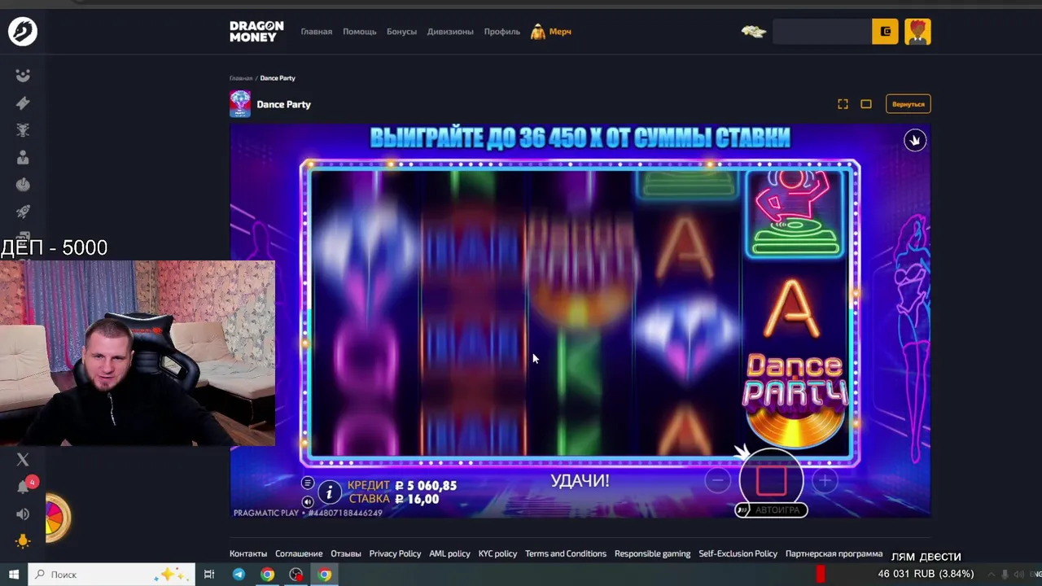Open the yellow wallet button
The width and height of the screenshot is (1042, 586).
click(885, 32)
